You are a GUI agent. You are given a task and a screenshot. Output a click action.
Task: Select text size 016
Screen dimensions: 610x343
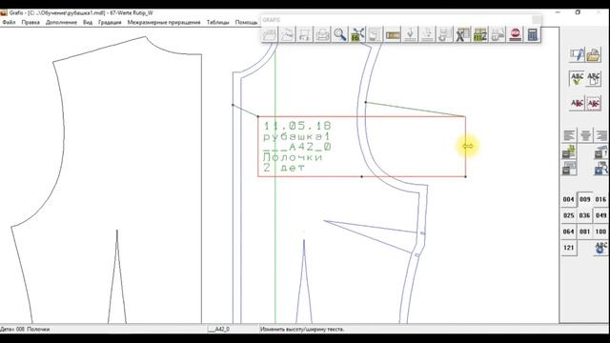point(600,199)
